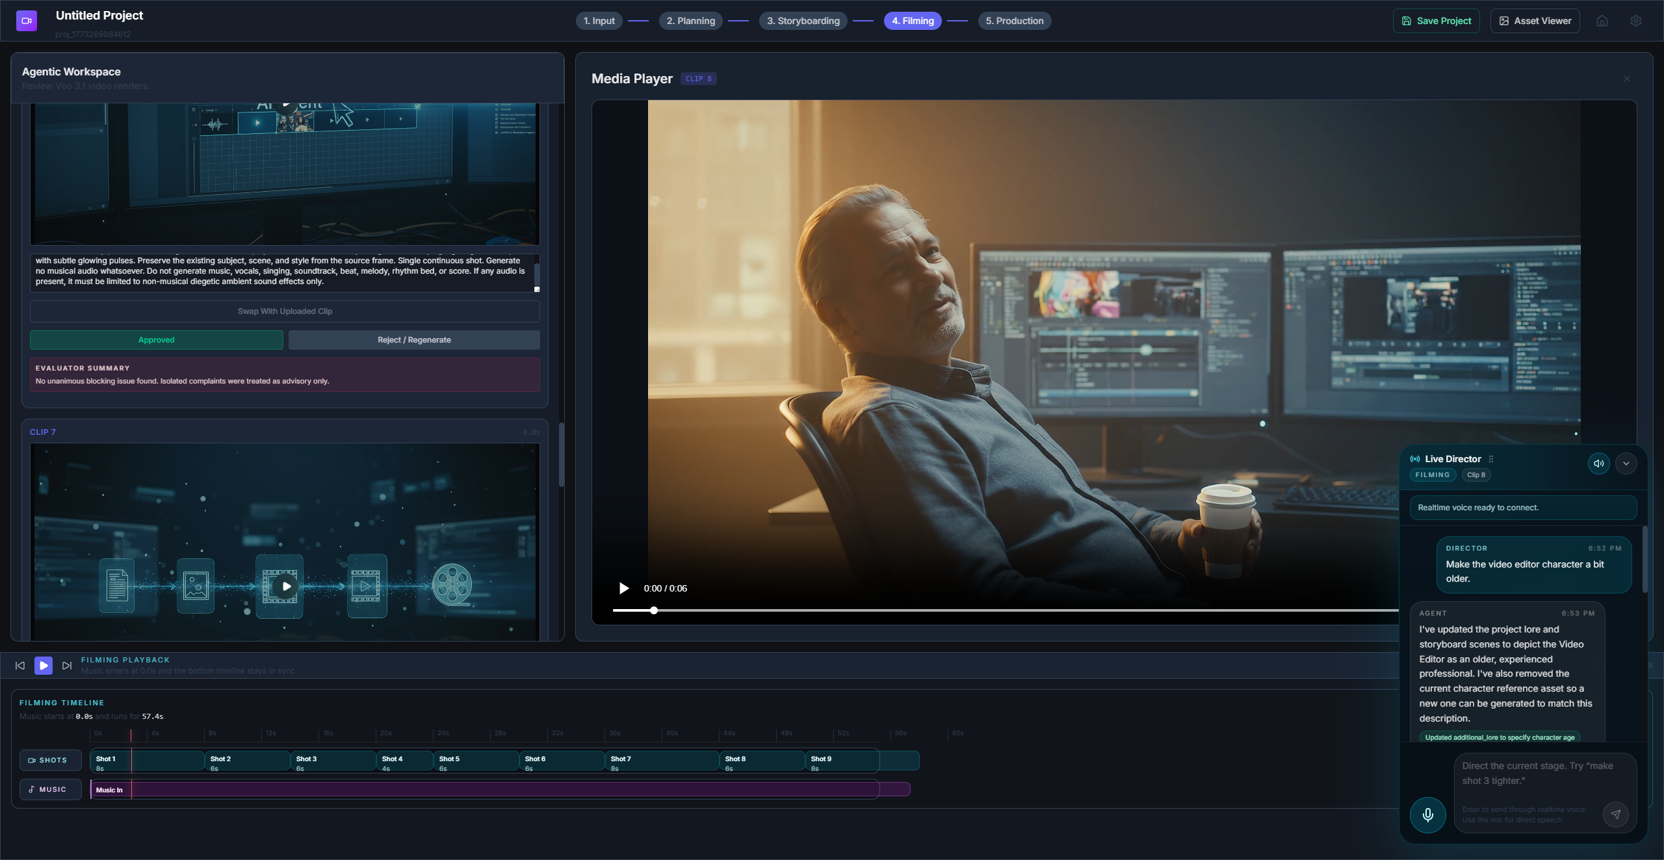Play the video in Media Player
1664x860 pixels.
click(x=624, y=588)
